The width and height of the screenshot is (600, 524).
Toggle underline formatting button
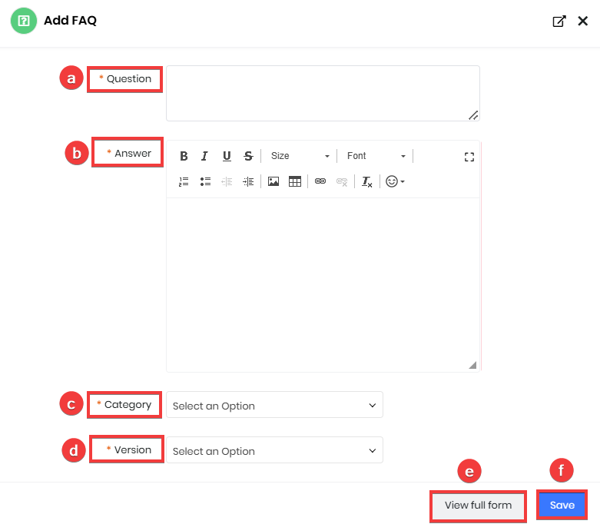(x=227, y=156)
